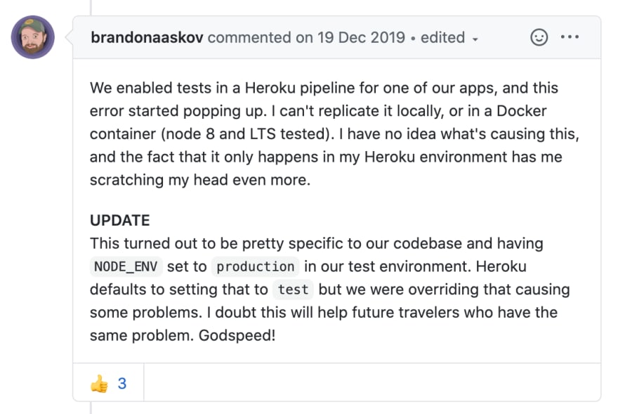Click the word 'commented' in header
Screen dimensions: 618x414
pyautogui.click(x=249, y=37)
